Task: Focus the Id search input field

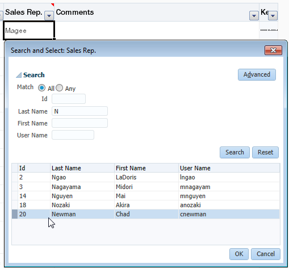Action: point(69,99)
